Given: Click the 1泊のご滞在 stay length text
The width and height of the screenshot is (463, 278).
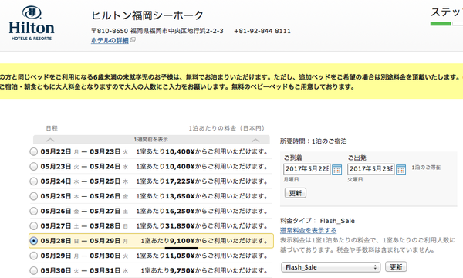Looking at the screenshot, I should pos(426,168).
